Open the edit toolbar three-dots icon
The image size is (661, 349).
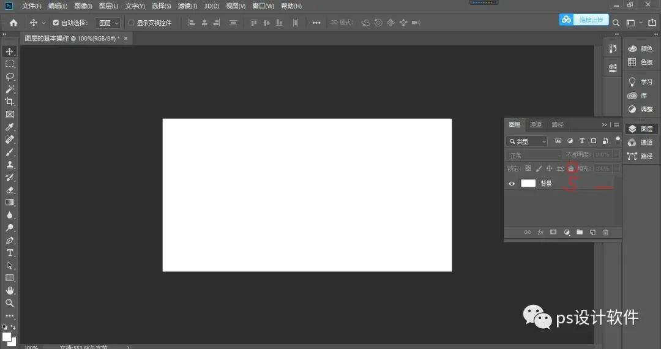point(10,315)
